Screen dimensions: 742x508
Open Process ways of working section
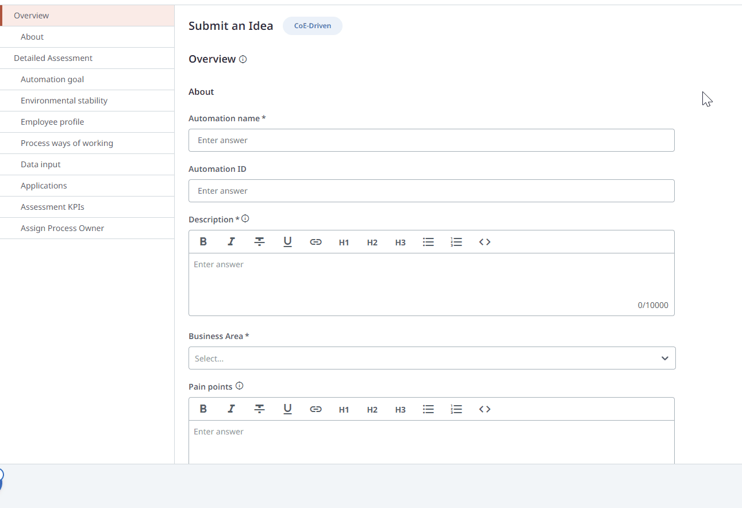click(87, 143)
